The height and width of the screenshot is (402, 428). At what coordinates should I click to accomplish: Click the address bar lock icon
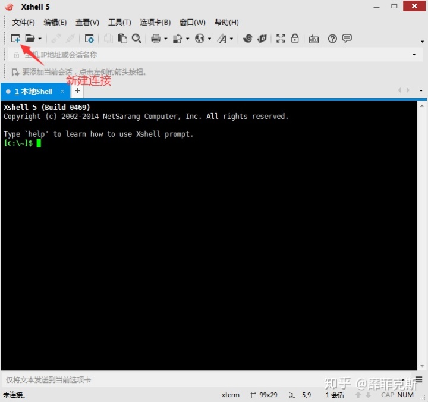click(17, 55)
